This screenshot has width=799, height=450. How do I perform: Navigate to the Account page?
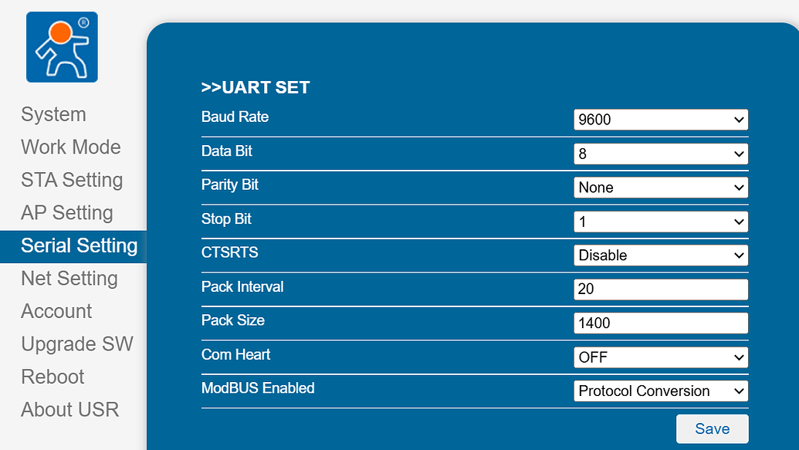(56, 311)
